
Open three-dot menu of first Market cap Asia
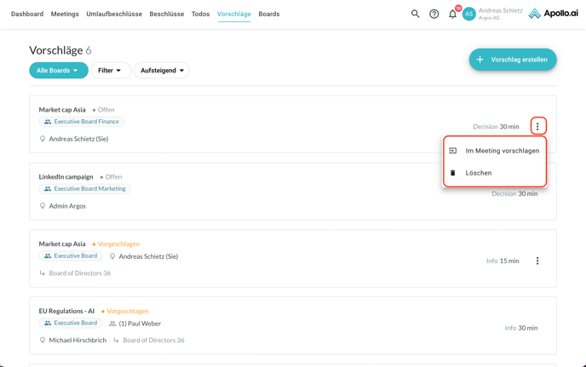(537, 126)
